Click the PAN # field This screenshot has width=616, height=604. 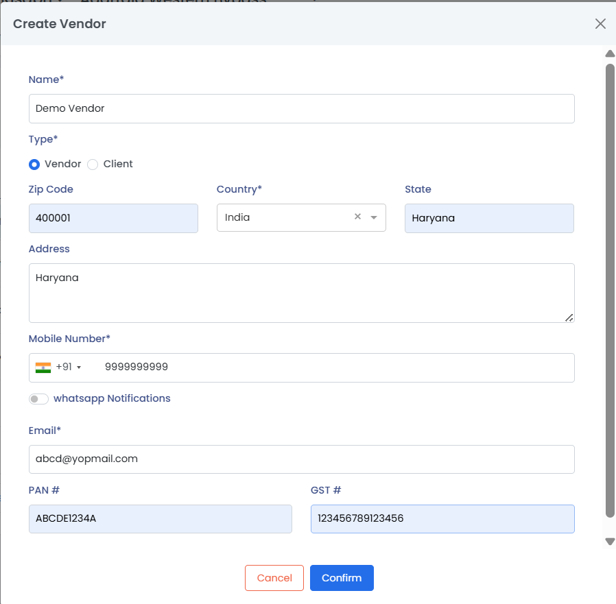tap(160, 518)
